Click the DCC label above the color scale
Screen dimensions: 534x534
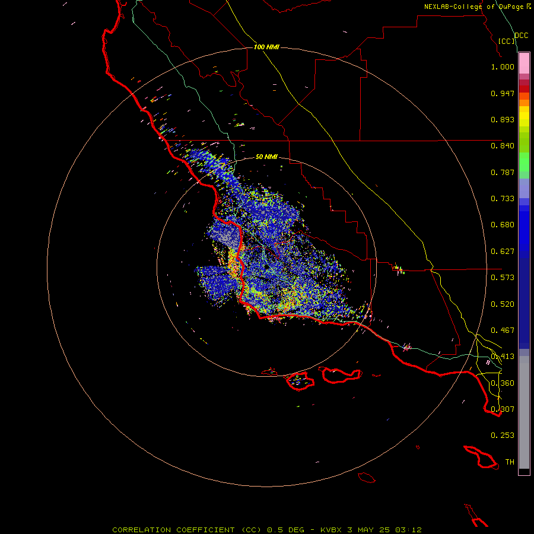(x=521, y=36)
